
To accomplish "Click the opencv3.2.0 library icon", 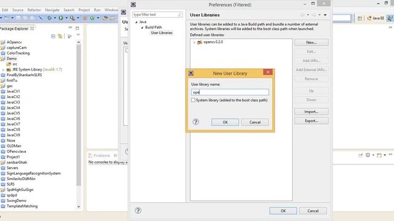I will click(x=199, y=42).
